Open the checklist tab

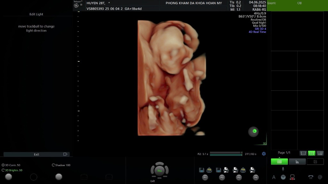[315, 162]
